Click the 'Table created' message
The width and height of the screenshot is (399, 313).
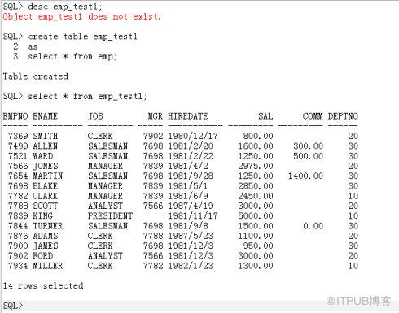pos(36,76)
